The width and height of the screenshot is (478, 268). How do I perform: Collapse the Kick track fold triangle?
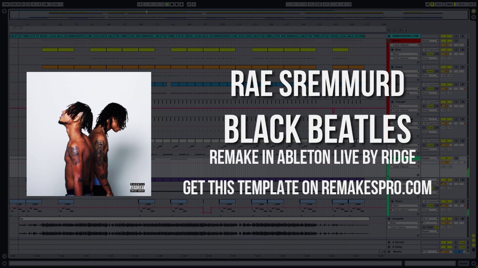[392, 50]
